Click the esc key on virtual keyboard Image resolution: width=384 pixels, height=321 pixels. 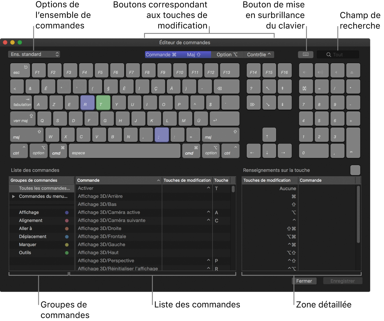[x=20, y=71]
